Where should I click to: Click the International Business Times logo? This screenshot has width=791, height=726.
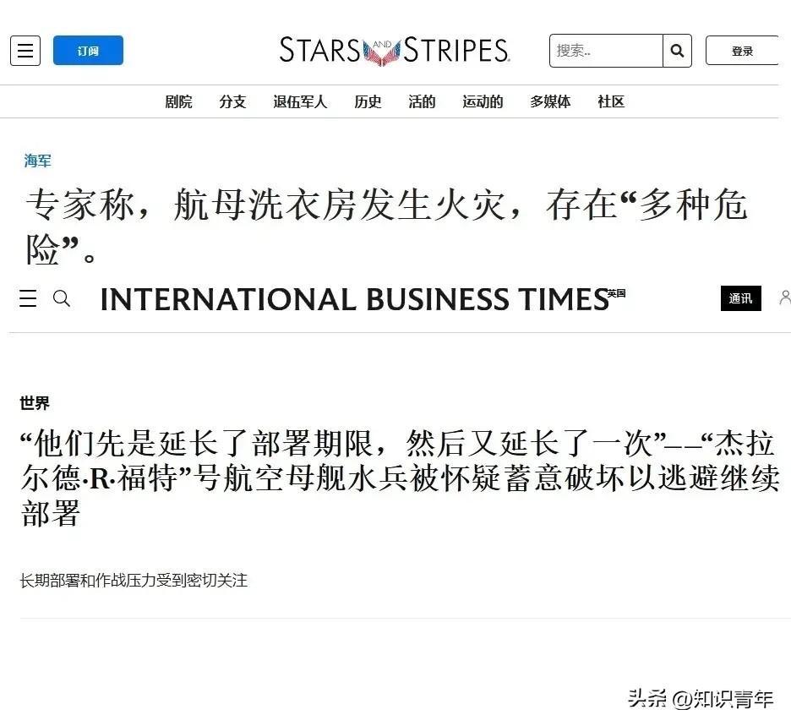pos(355,299)
